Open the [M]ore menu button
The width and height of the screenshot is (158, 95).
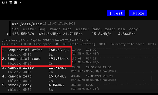tap(138, 13)
